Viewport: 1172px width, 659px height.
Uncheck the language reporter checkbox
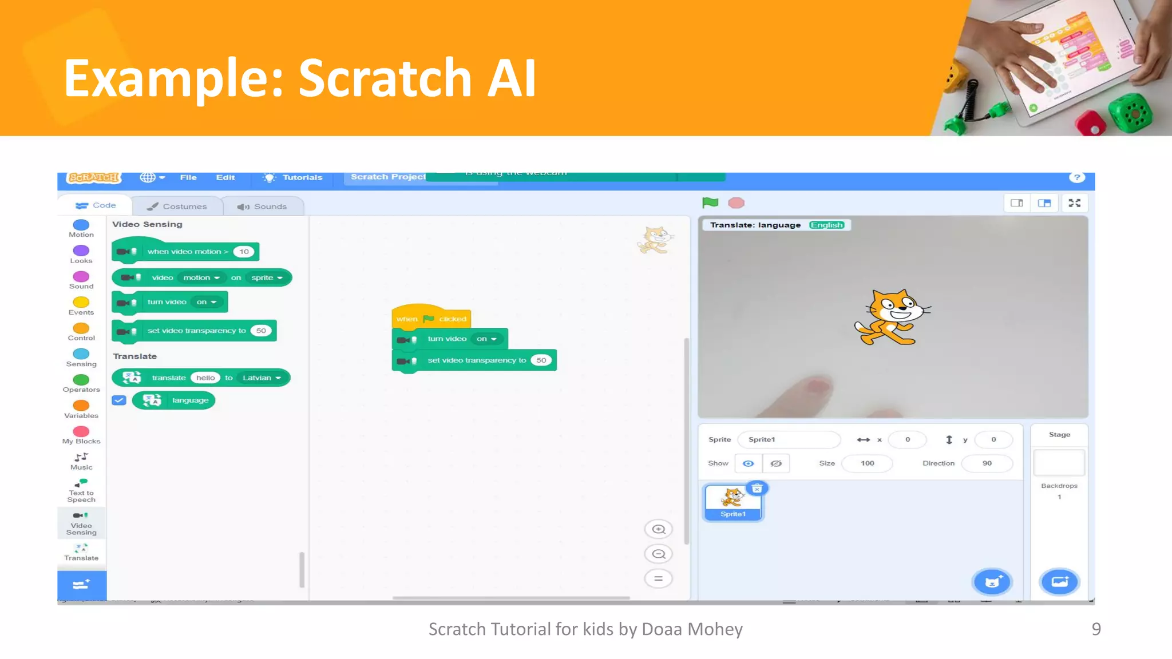pos(119,400)
